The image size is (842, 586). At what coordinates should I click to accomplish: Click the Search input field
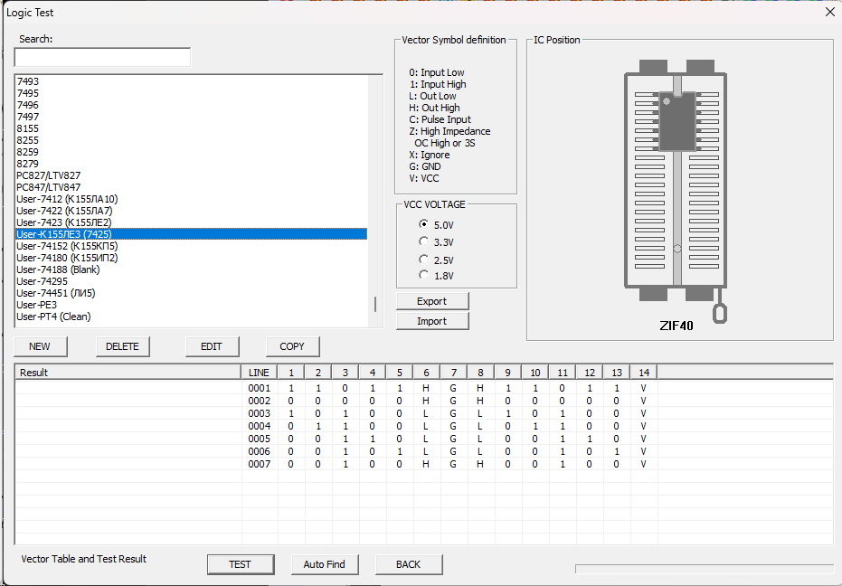coord(102,57)
